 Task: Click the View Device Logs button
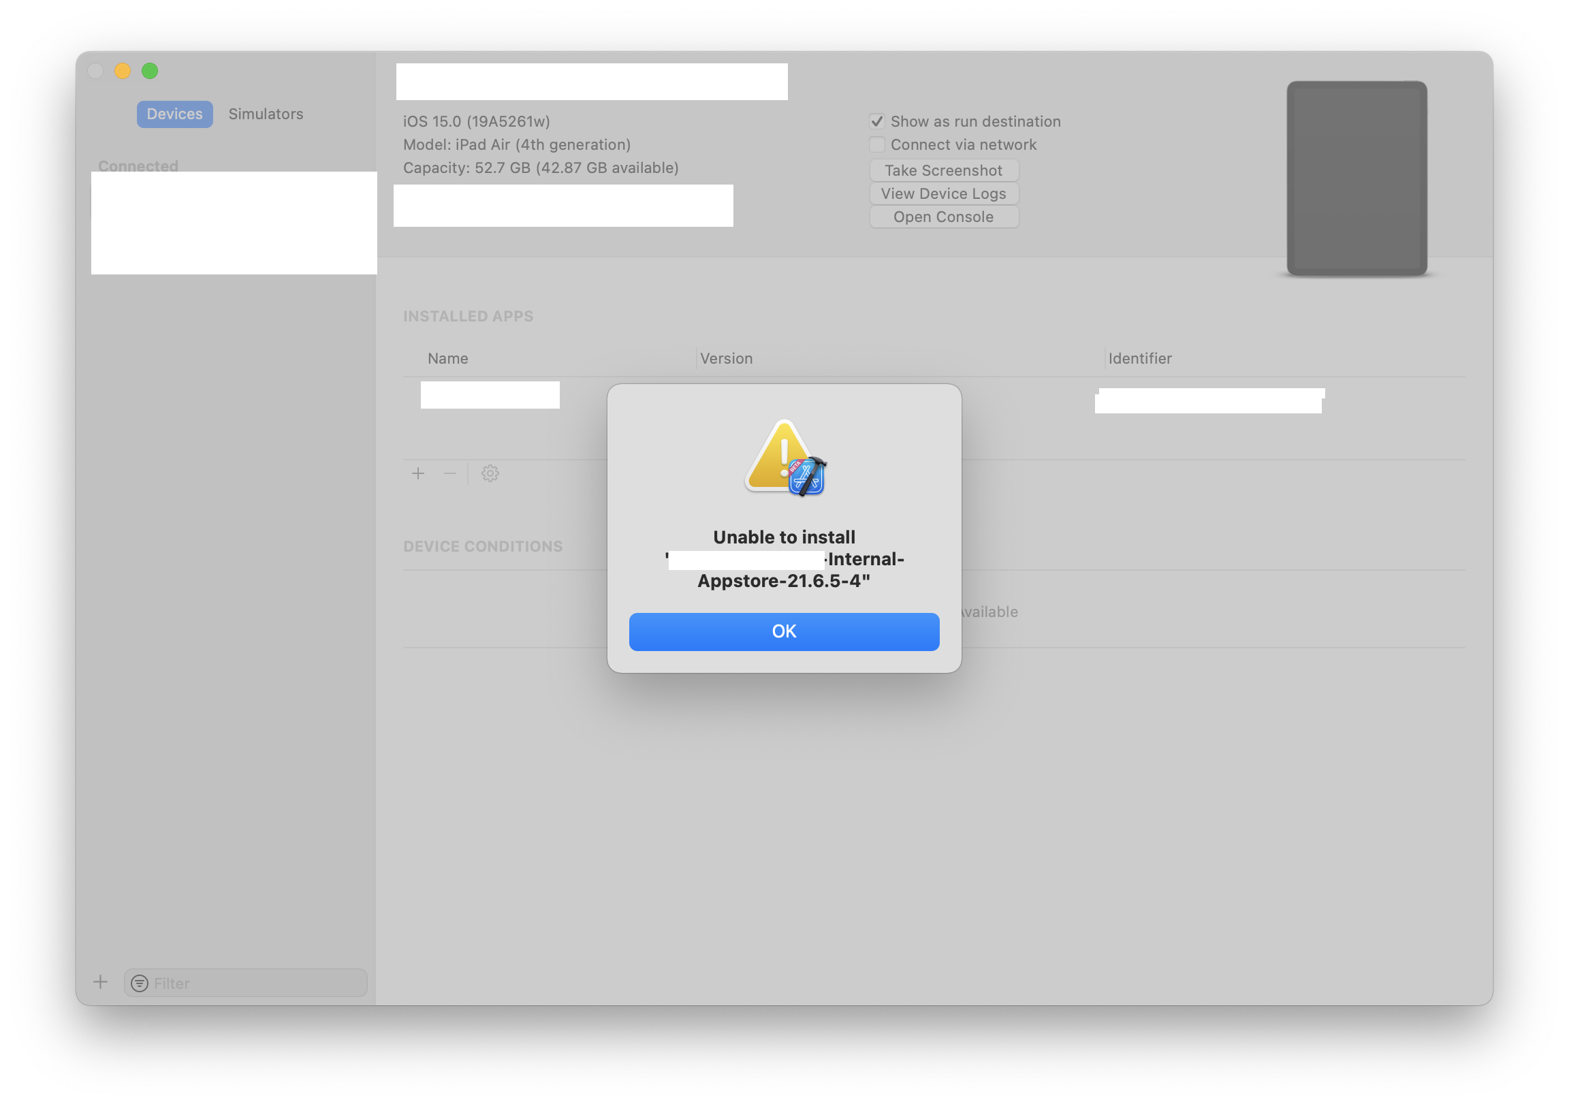pyautogui.click(x=943, y=193)
